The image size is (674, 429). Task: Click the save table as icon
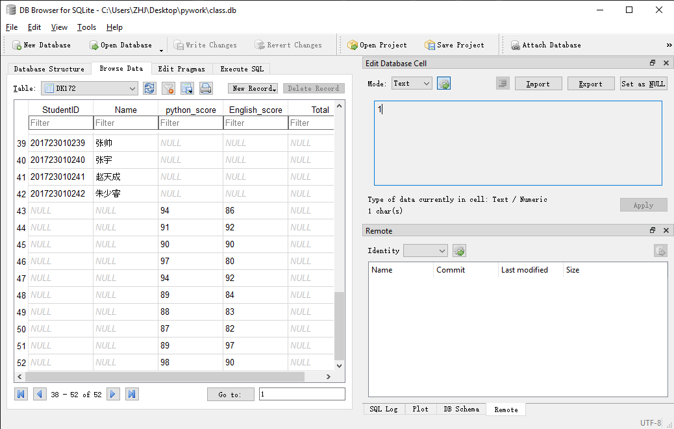[x=188, y=88]
